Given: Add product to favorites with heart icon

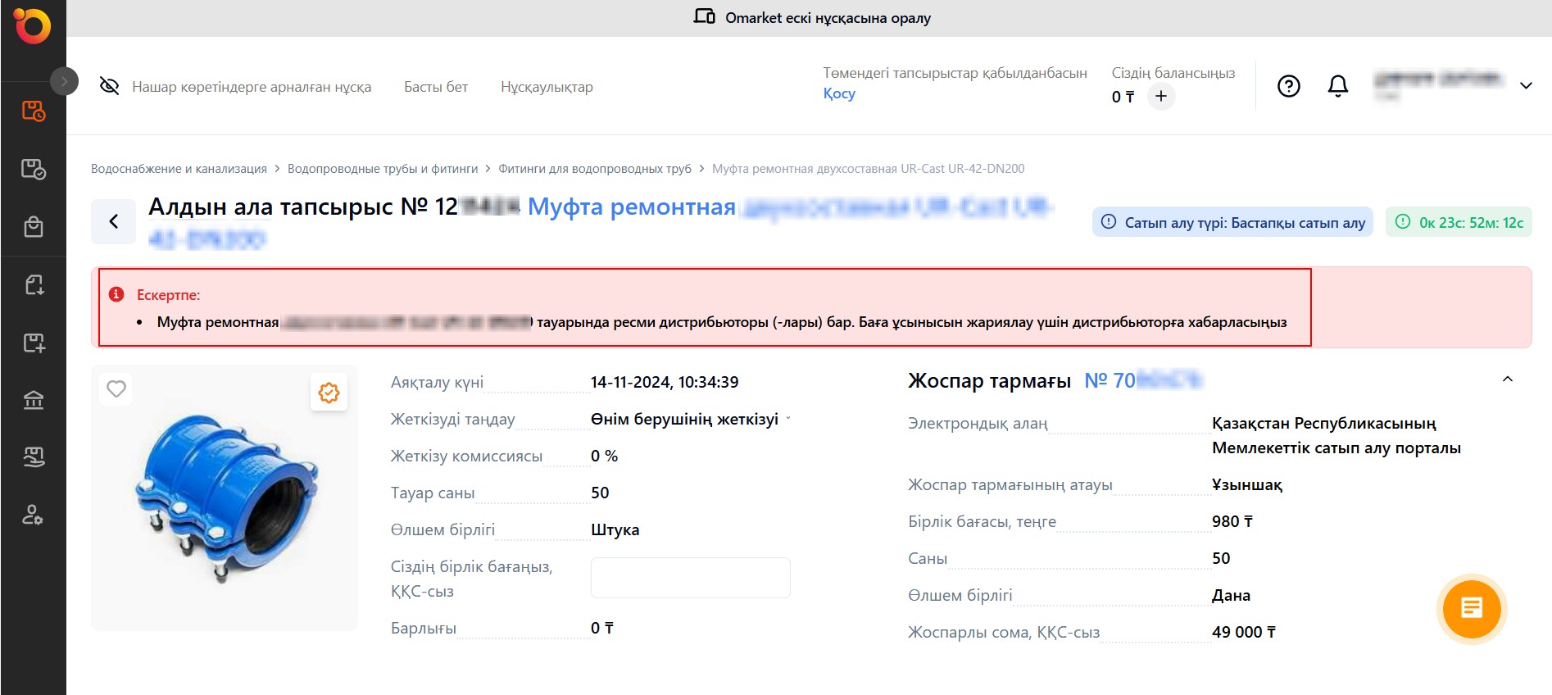Looking at the screenshot, I should (x=116, y=388).
